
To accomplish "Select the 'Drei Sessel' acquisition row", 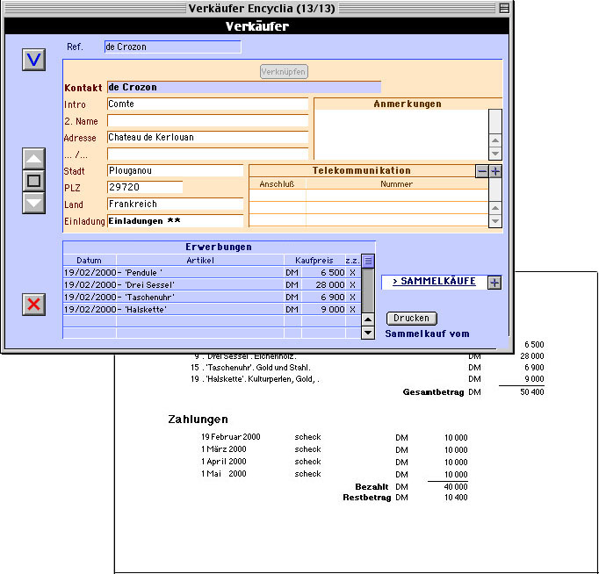I will (212, 284).
